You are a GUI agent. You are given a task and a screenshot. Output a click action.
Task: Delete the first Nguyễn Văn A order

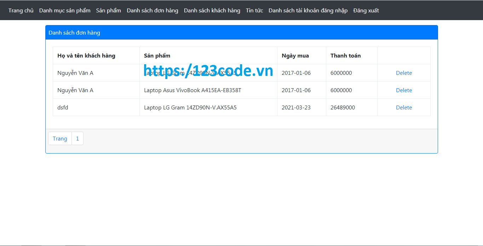[404, 73]
